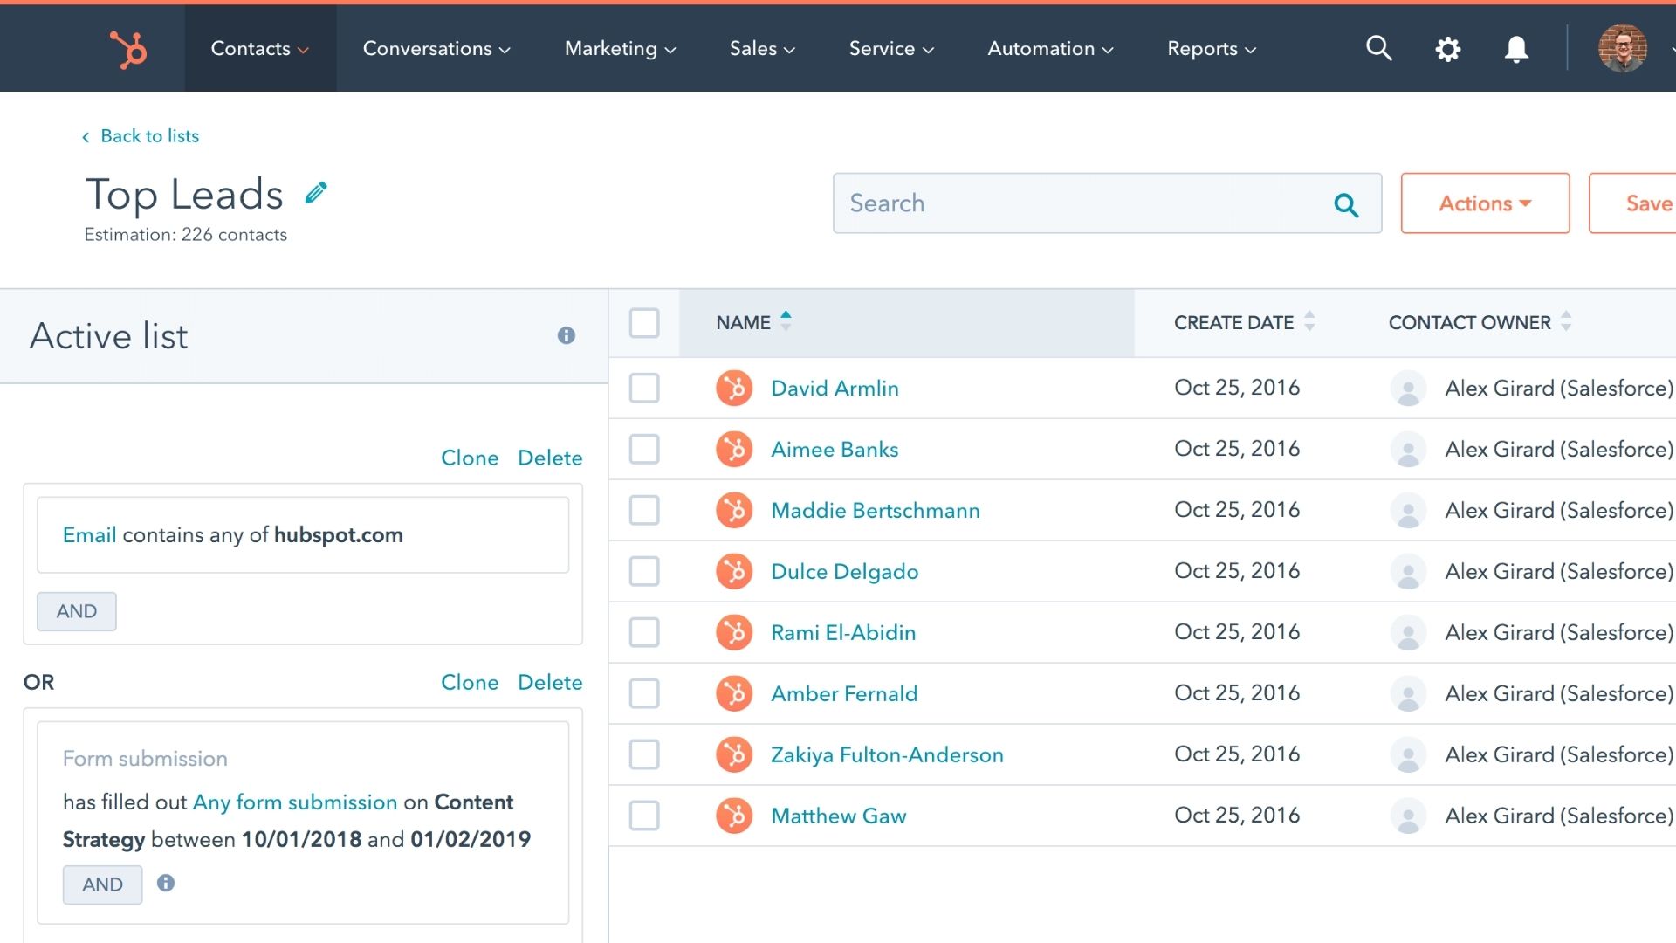Click the settings gear icon
The width and height of the screenshot is (1676, 943).
click(1448, 48)
